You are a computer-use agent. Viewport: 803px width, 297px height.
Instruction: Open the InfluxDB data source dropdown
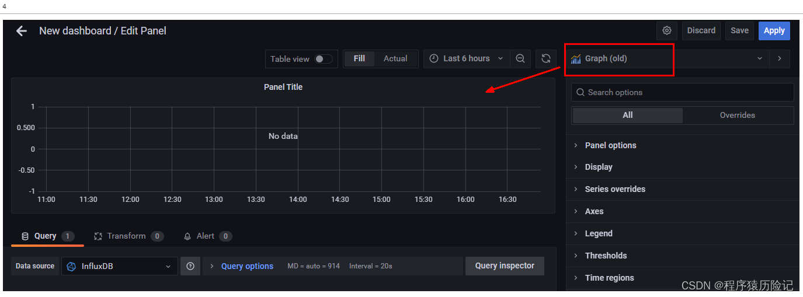pos(120,266)
